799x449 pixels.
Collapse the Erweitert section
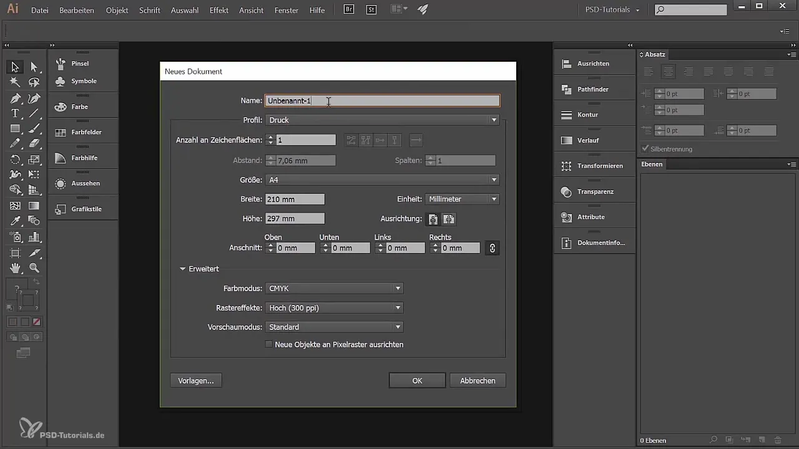point(183,269)
